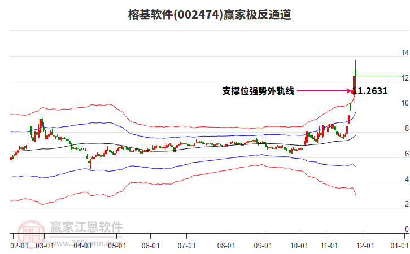Click the x-axis date 02-01
This screenshot has height=254, width=410.
tap(19, 246)
